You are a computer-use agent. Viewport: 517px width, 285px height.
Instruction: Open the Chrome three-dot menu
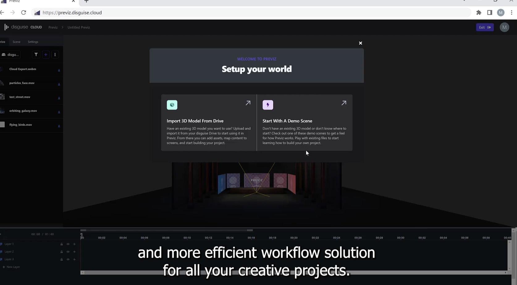pos(511,13)
